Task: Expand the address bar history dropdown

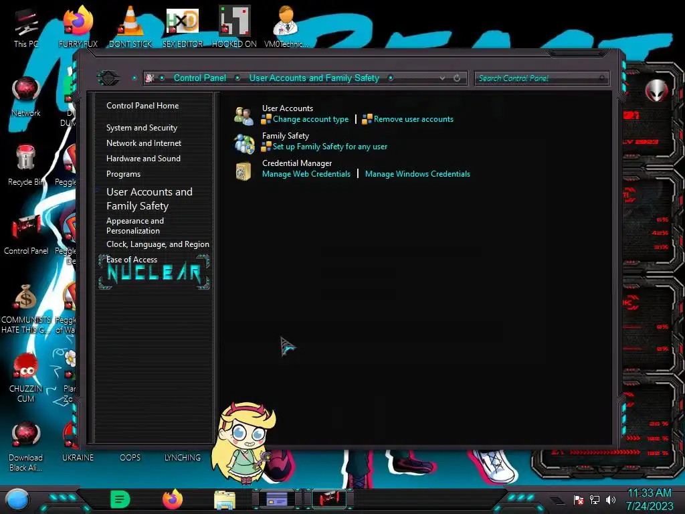Action: click(x=443, y=78)
